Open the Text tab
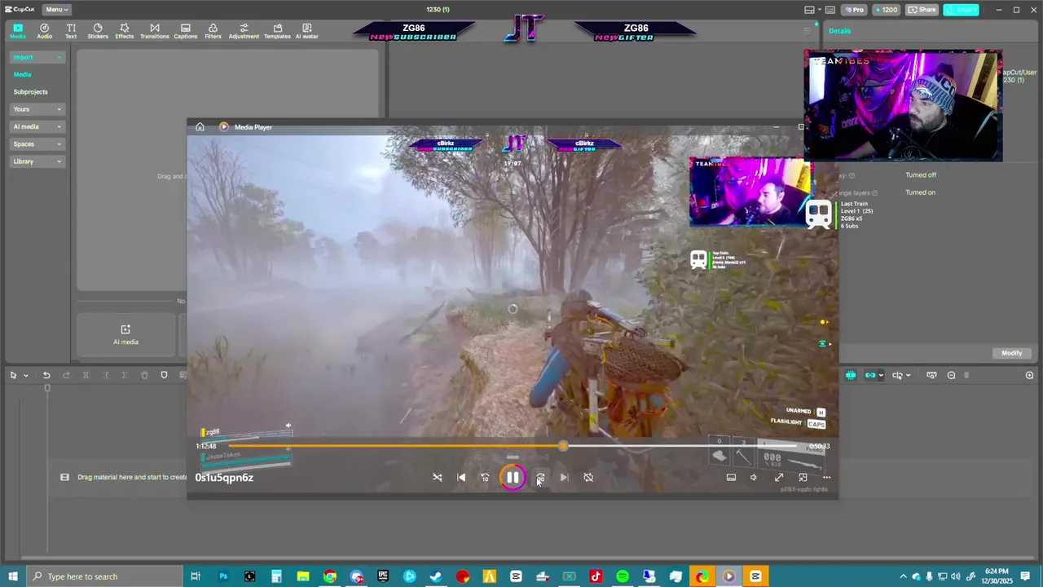 [x=71, y=31]
